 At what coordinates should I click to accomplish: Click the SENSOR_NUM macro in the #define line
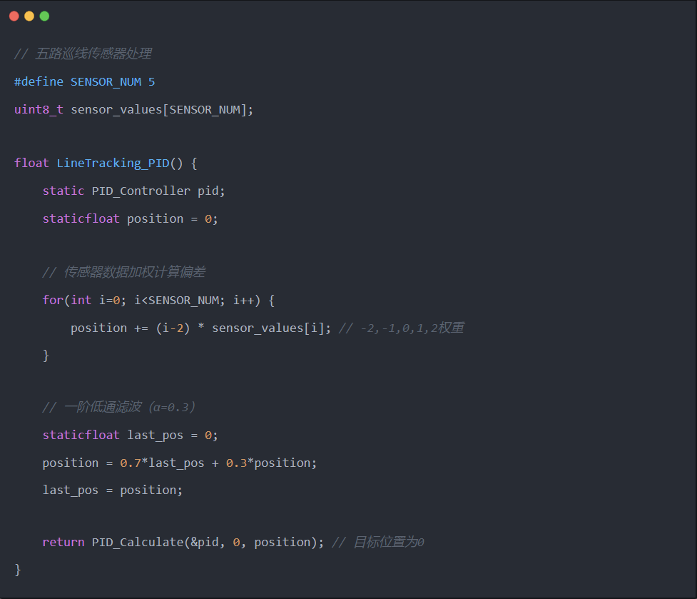[x=106, y=82]
